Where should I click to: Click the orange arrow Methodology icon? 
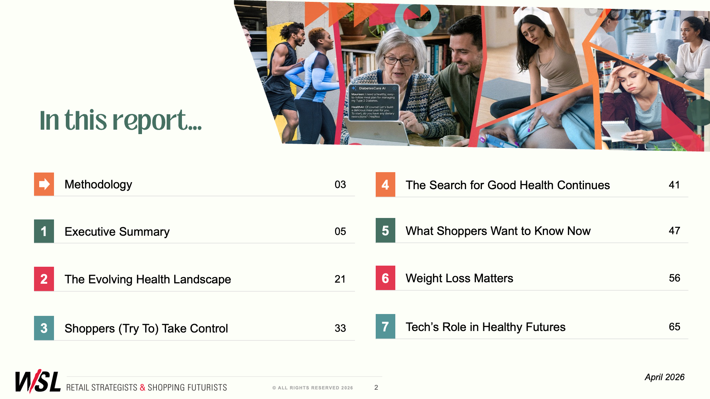[44, 184]
